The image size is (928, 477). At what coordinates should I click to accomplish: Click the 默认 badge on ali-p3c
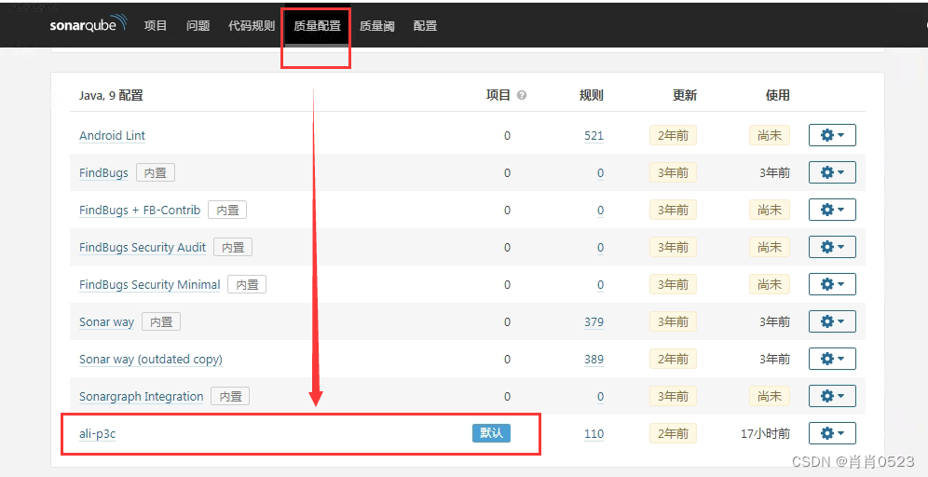tap(491, 433)
